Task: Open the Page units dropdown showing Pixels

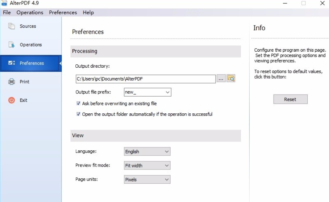Action: (x=147, y=180)
